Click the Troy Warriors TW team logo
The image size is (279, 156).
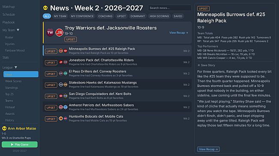(x=50, y=32)
